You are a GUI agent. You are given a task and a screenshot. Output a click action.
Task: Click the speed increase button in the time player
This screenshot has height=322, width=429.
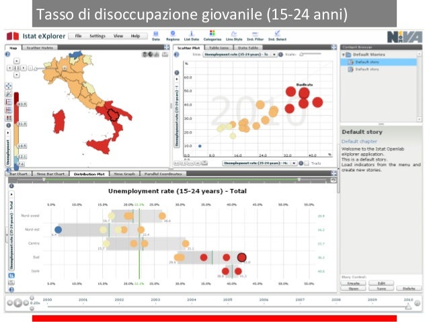[32, 298]
